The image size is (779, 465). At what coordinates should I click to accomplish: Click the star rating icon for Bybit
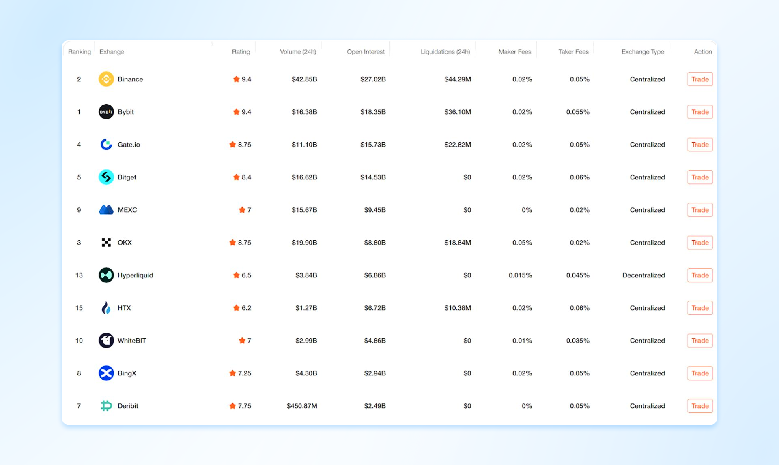[x=236, y=112]
